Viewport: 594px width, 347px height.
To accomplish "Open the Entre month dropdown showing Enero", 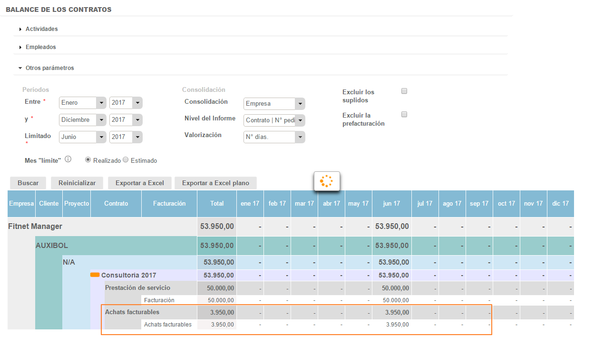I will coord(82,103).
